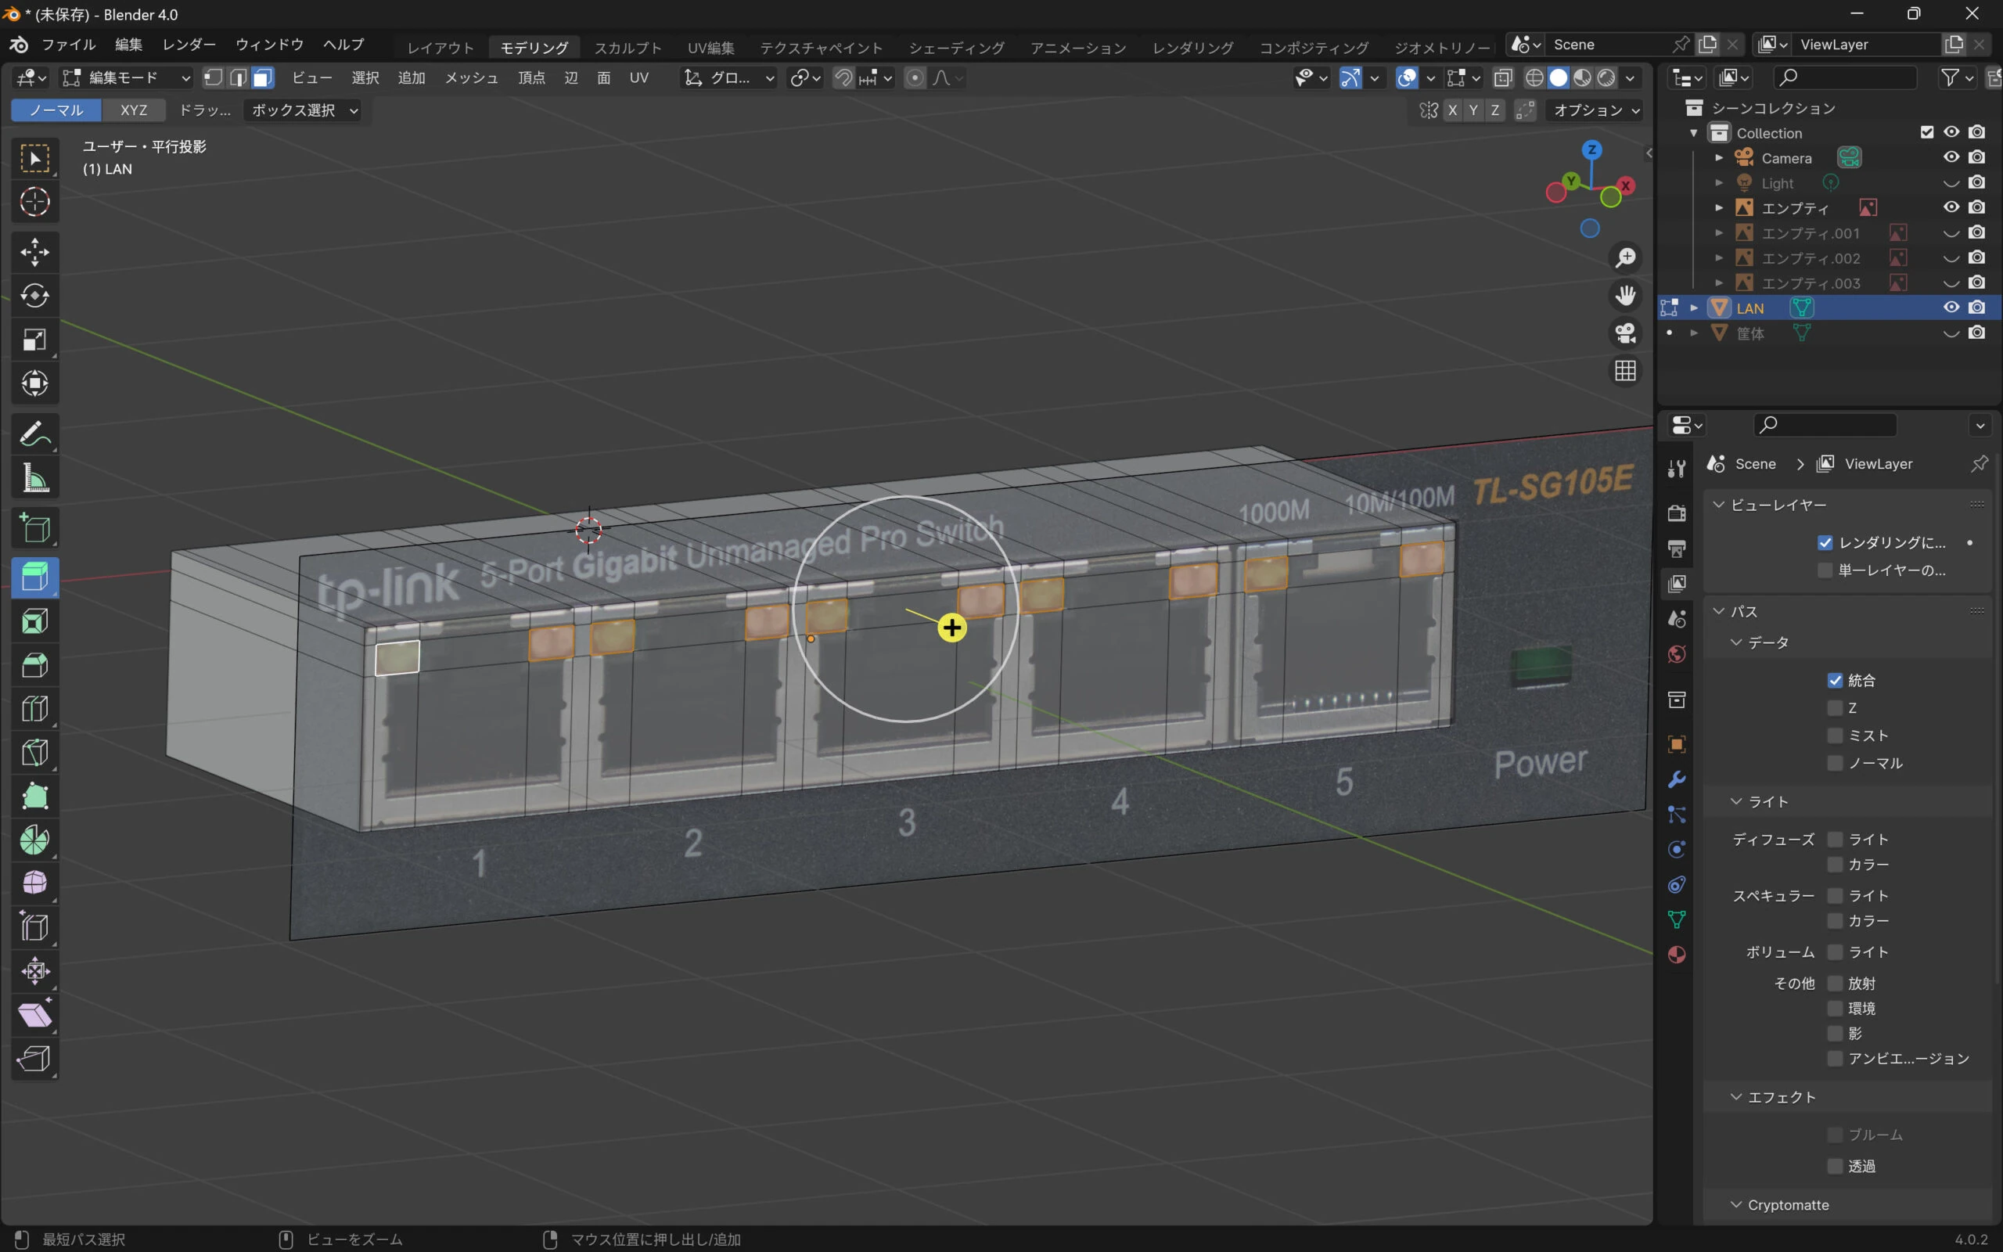Select the Move tool in left toolbar
The width and height of the screenshot is (2003, 1252).
34,252
